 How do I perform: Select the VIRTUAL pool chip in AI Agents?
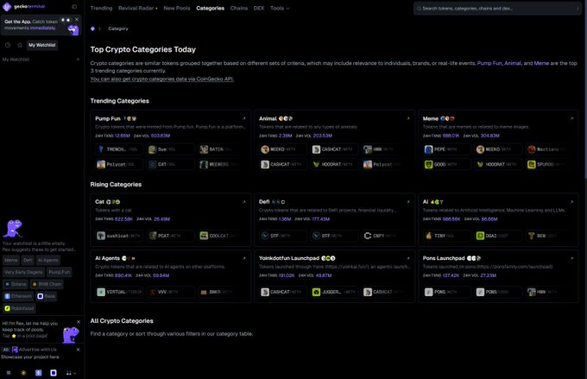[118, 292]
